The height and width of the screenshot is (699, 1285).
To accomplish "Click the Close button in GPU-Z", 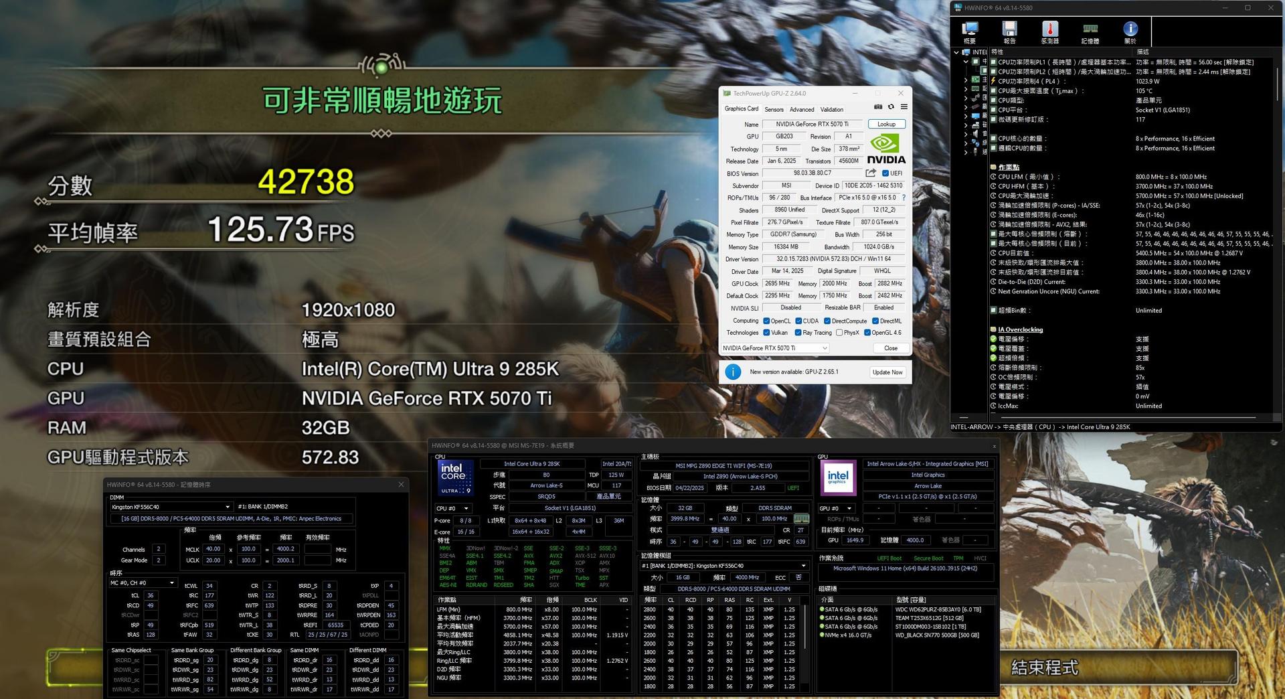I will point(891,348).
